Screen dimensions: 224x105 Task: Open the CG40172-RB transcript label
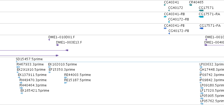coord(178,19)
